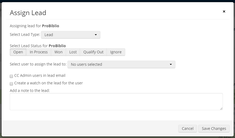
Task: Click the Assign Lead dialog title
Action: point(28,13)
